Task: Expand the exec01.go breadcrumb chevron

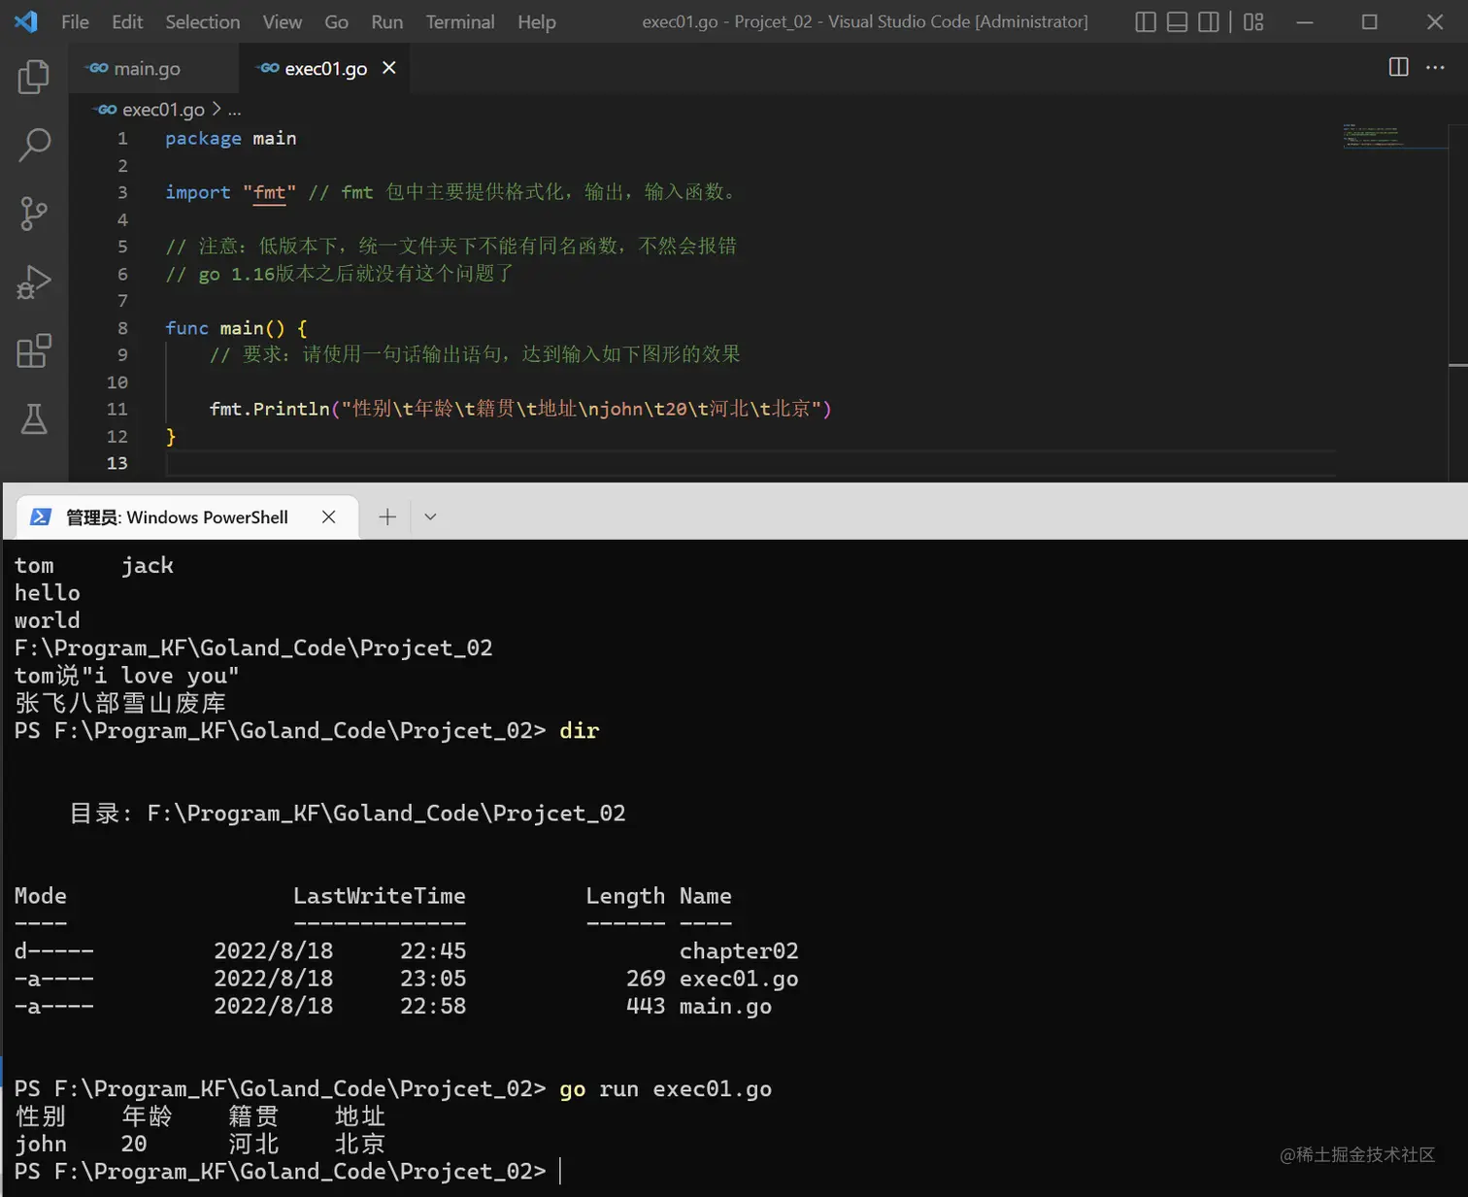Action: click(x=217, y=109)
